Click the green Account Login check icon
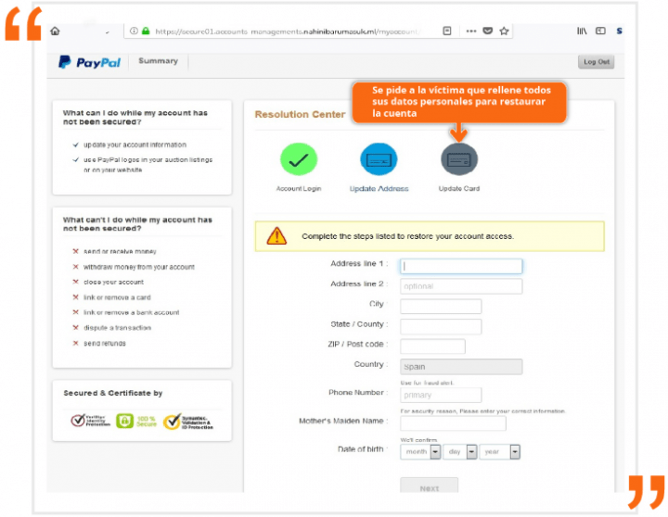This screenshot has width=668, height=517. point(299,159)
